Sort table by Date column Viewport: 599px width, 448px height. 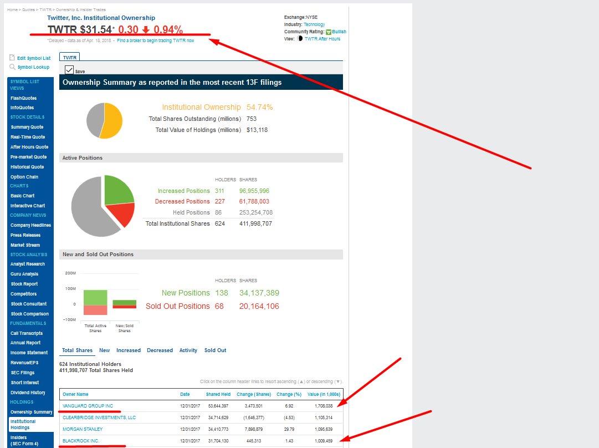point(185,394)
